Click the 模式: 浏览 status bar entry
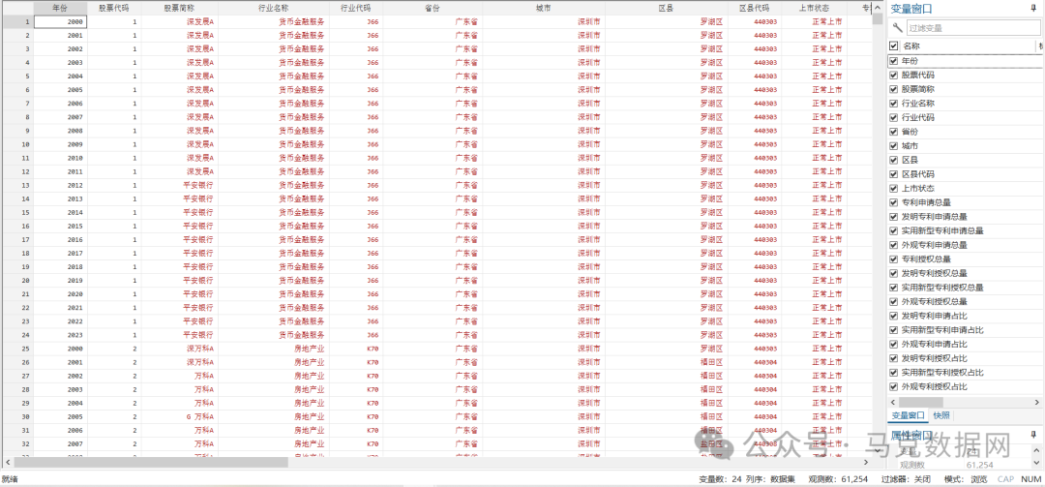This screenshot has width=1045, height=487. (x=966, y=479)
